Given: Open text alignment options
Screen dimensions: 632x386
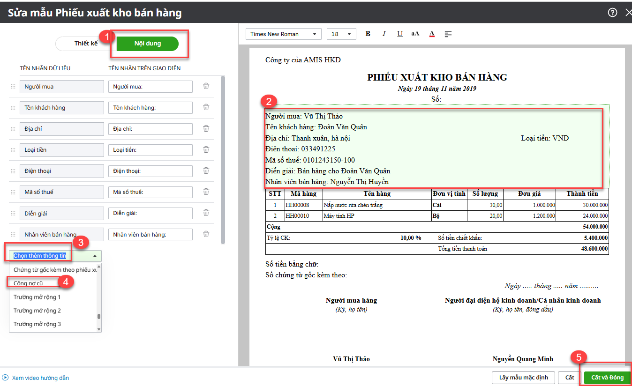Looking at the screenshot, I should pyautogui.click(x=448, y=34).
